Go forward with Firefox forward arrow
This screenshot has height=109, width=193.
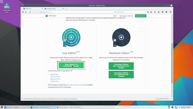click(26, 12)
